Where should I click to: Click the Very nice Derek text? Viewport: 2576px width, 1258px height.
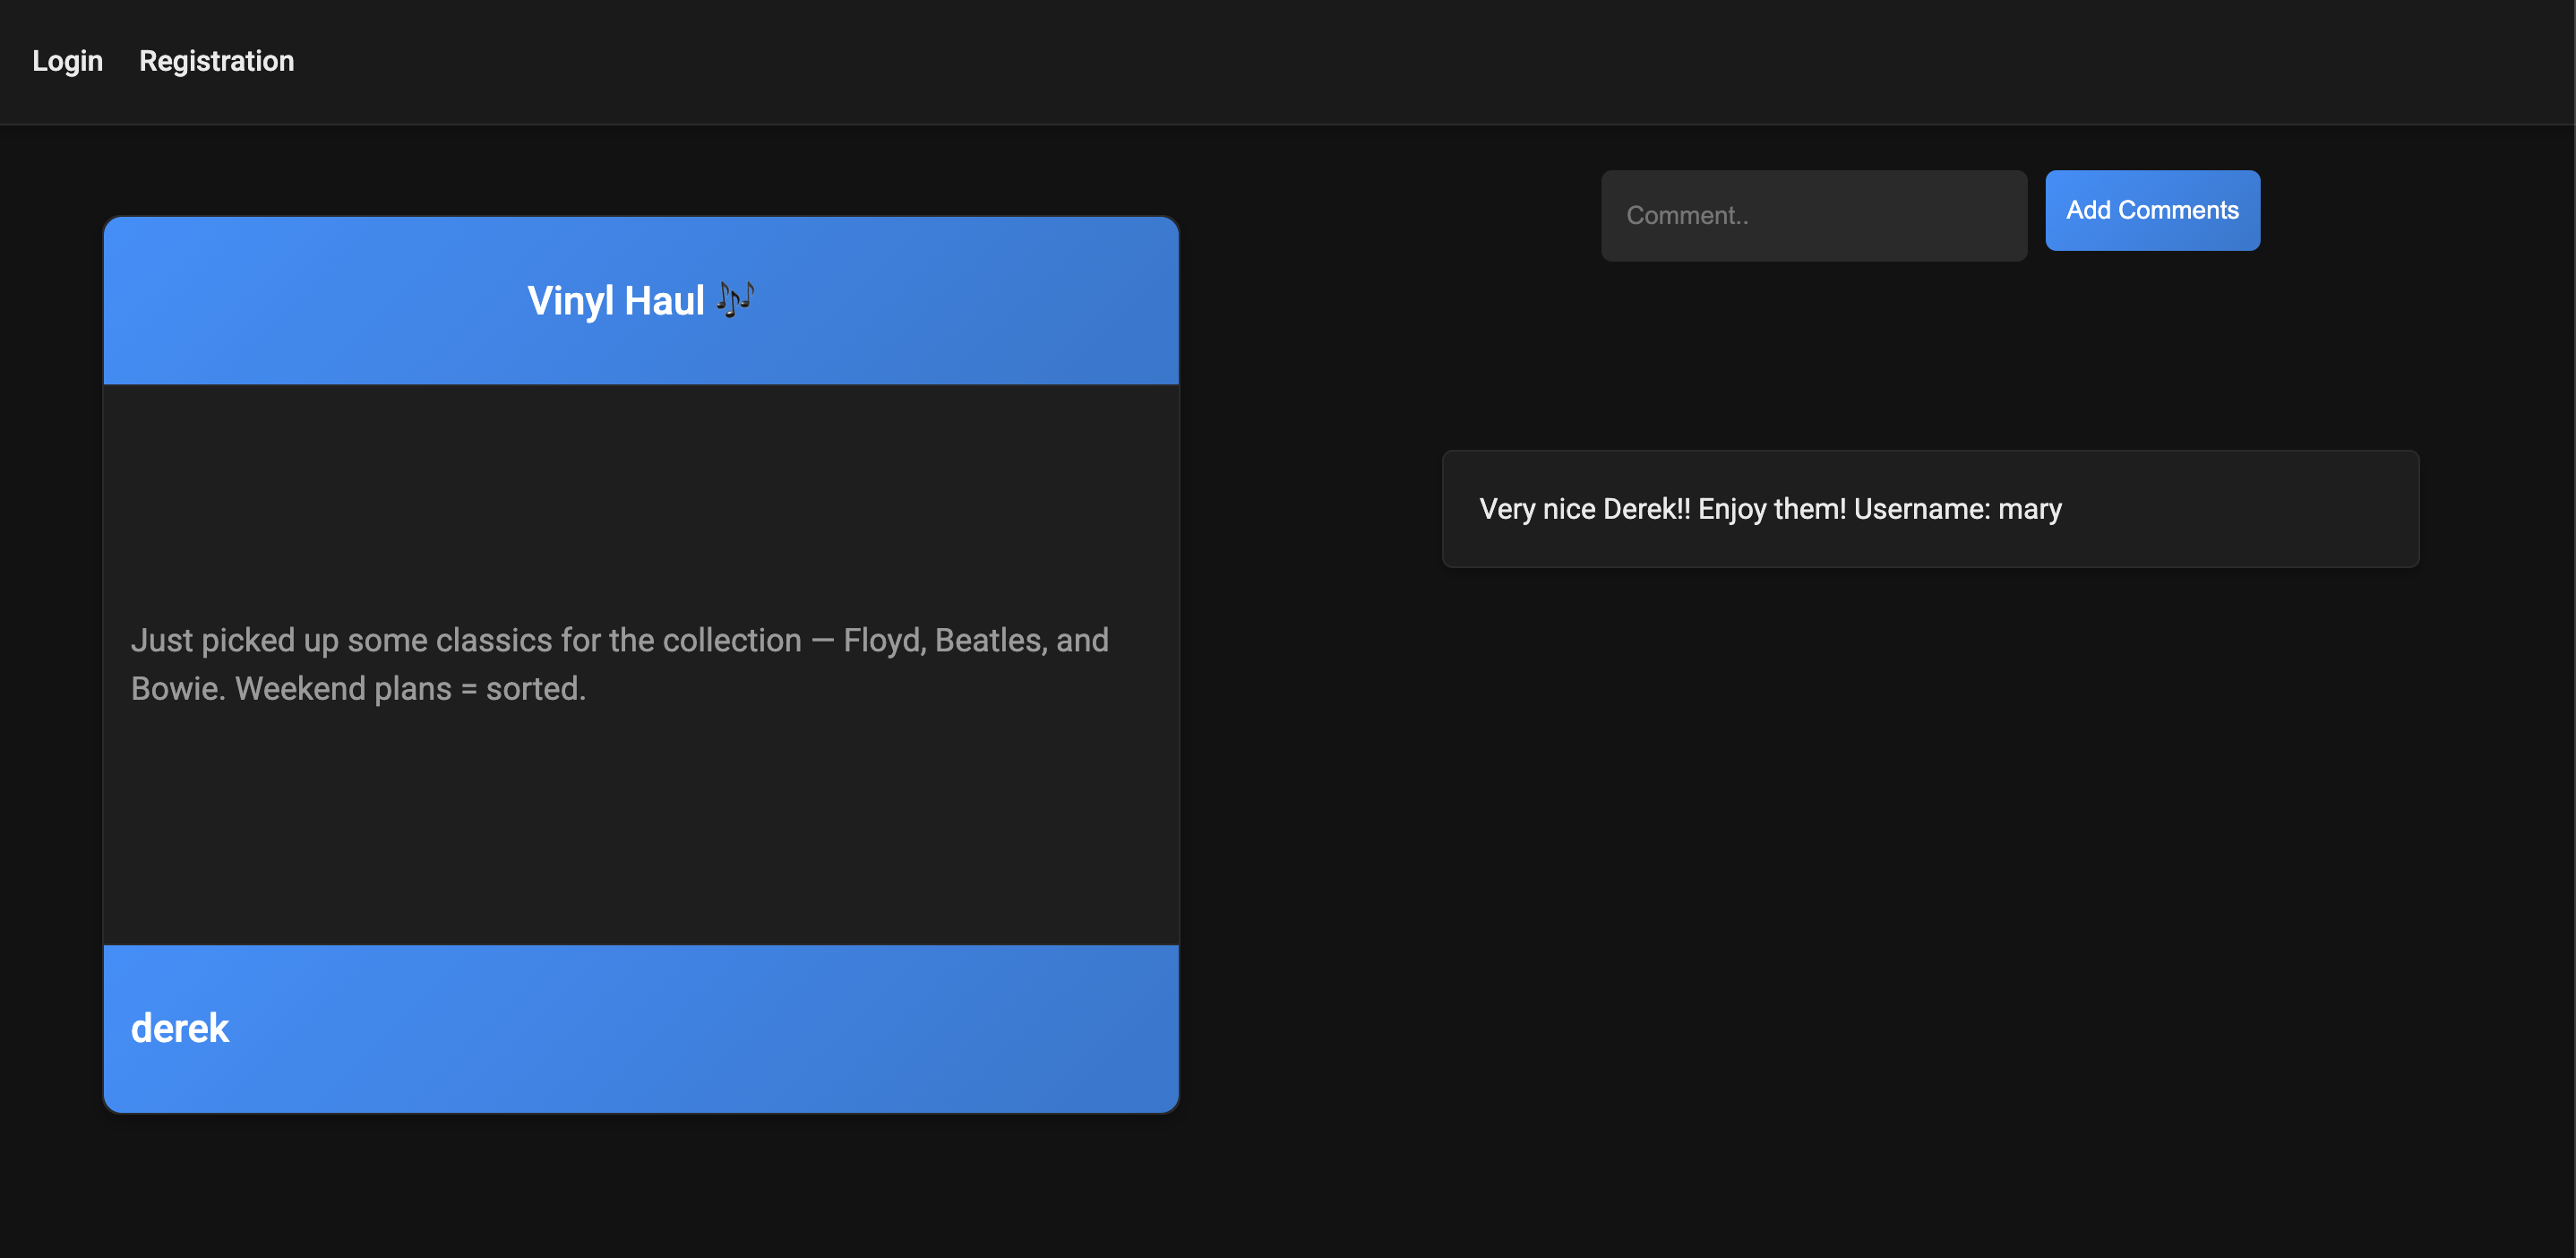[x=1584, y=509]
